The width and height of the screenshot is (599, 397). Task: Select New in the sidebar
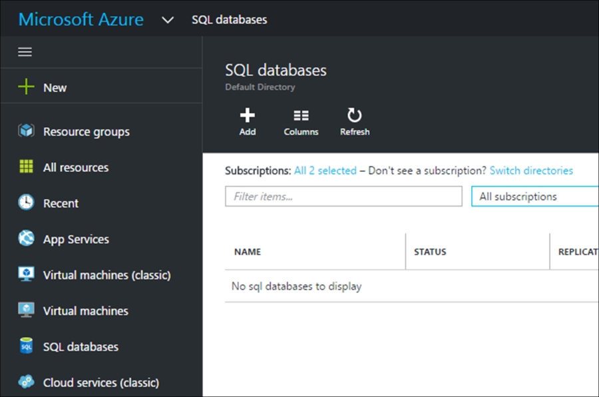tap(55, 87)
